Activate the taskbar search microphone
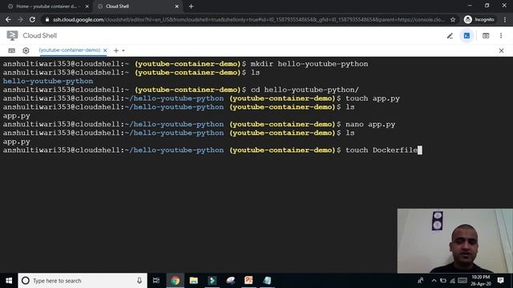513x288 pixels. click(139, 281)
